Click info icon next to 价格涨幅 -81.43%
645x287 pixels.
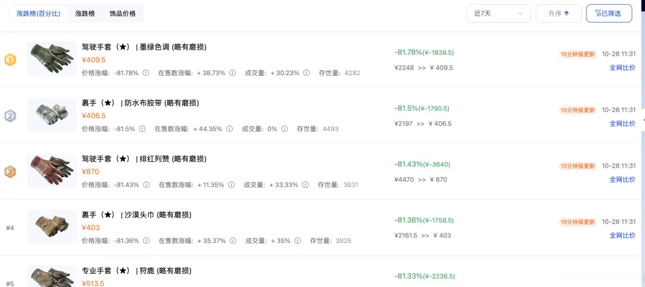point(148,185)
